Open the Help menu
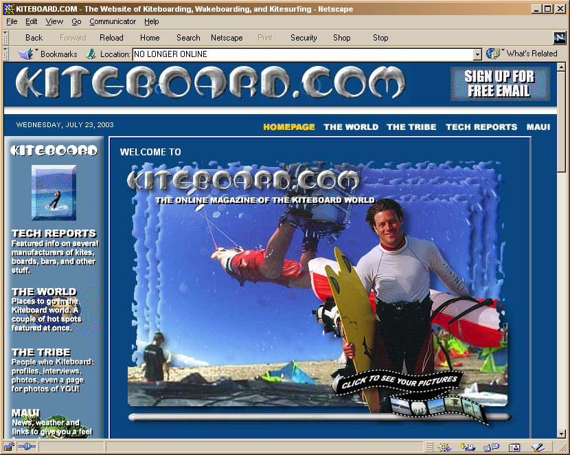This screenshot has height=455, width=570. (152, 22)
